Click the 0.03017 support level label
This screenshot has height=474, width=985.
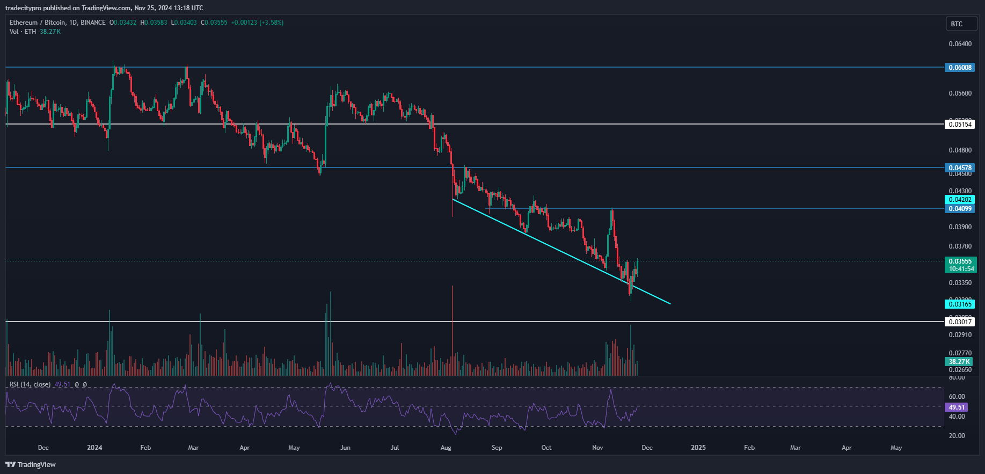[960, 322]
